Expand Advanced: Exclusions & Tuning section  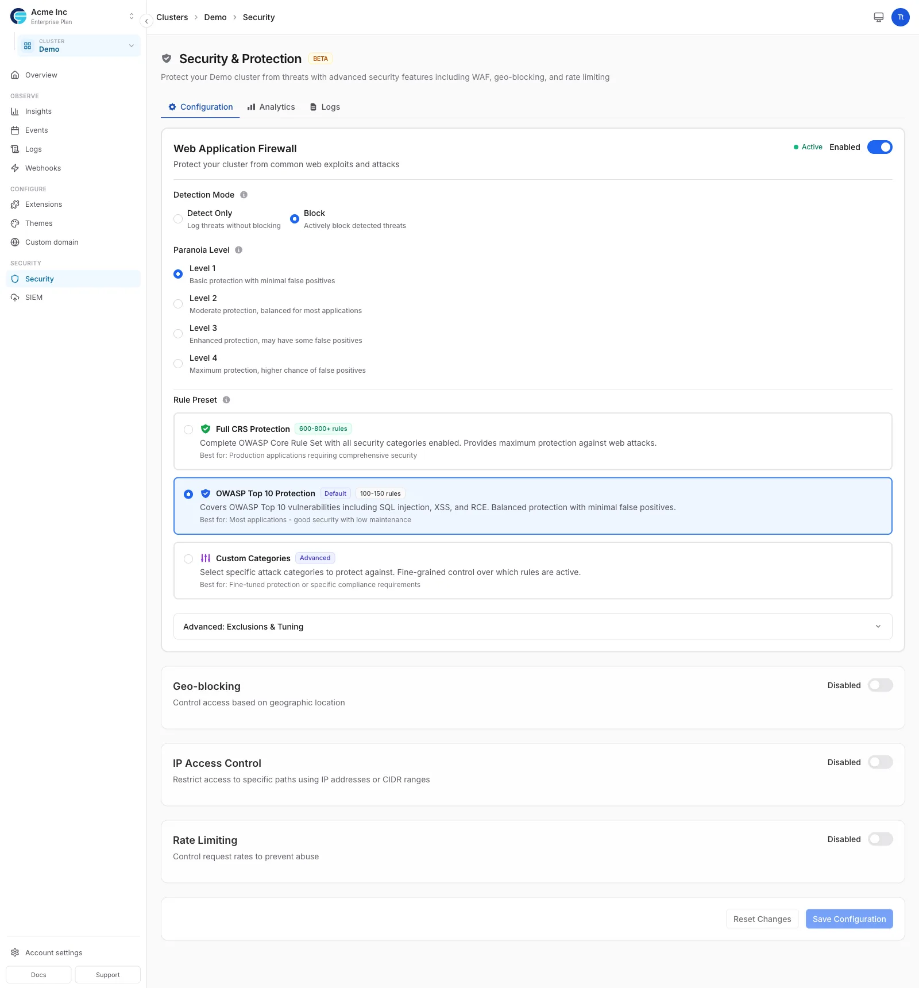[533, 627]
